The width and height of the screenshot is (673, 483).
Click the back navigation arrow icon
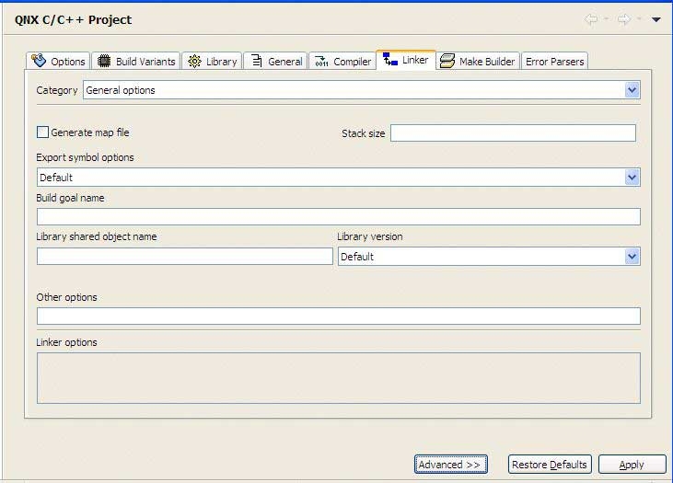tap(592, 19)
